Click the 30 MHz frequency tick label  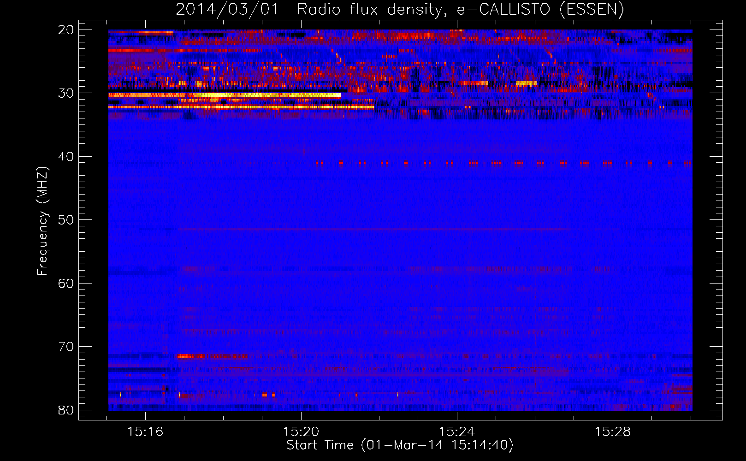click(x=66, y=93)
